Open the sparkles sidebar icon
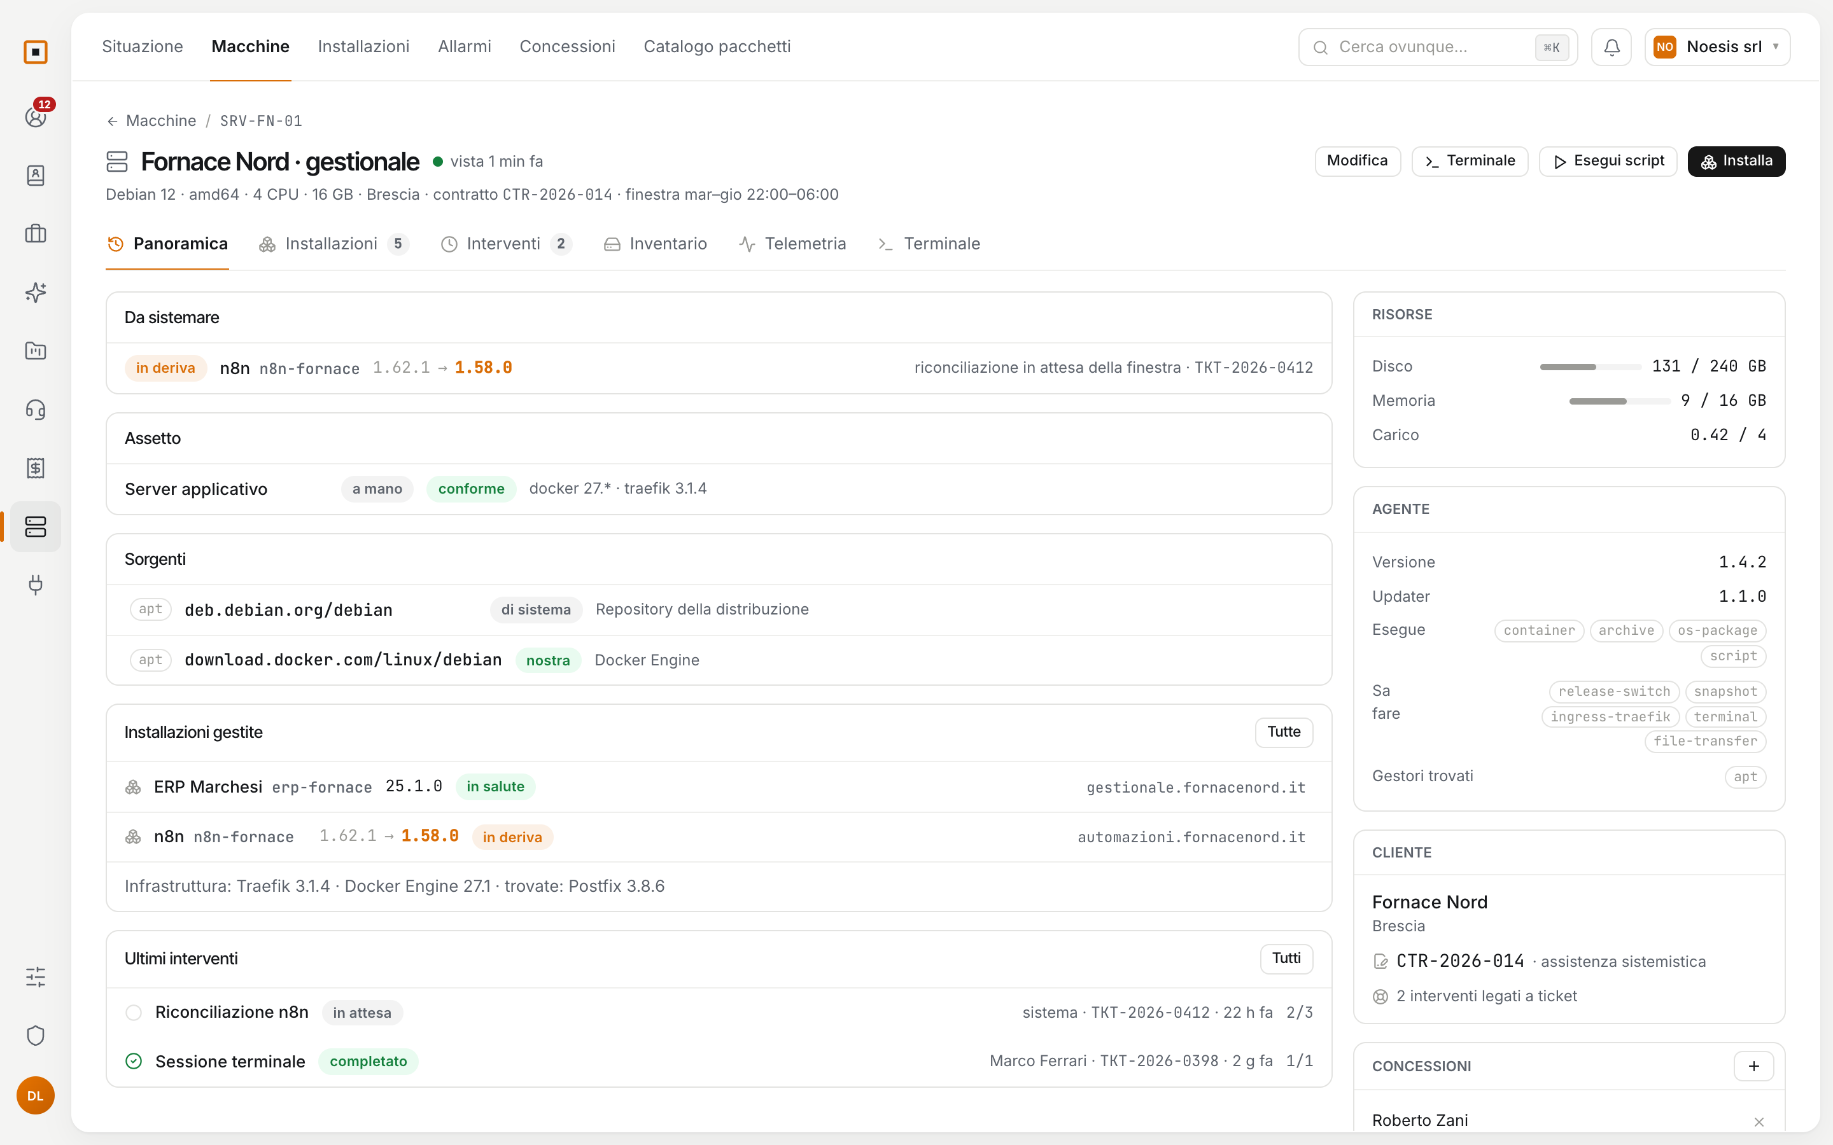 [36, 293]
